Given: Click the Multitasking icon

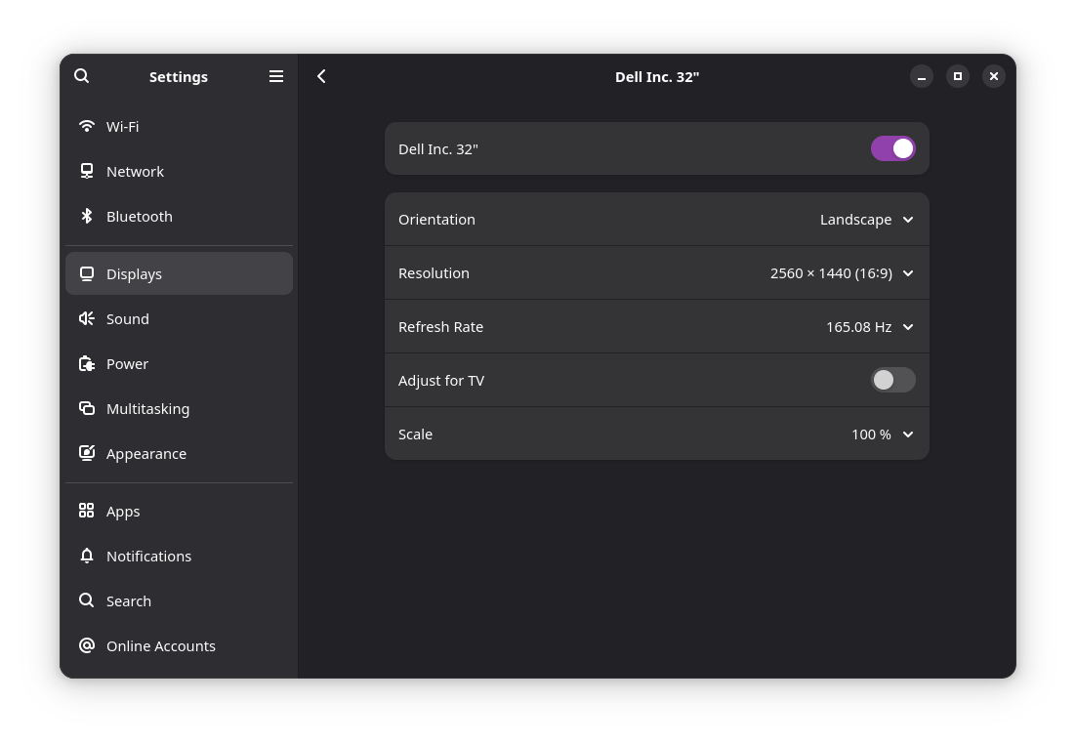Looking at the screenshot, I should [x=87, y=408].
